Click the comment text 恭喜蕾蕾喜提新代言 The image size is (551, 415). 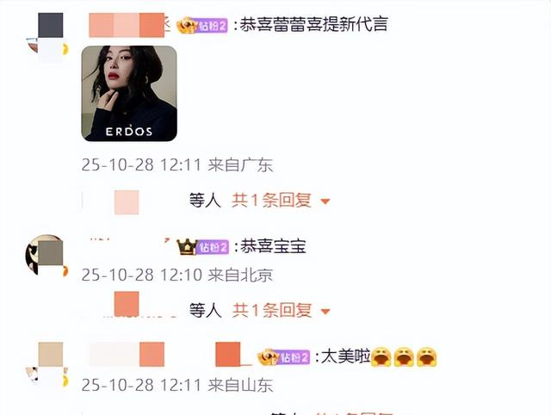coord(313,25)
